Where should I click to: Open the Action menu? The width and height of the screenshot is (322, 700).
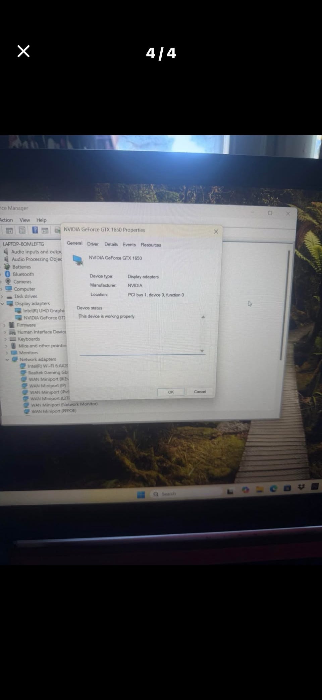tap(6, 220)
